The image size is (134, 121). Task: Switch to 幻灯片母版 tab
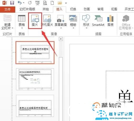[27, 9]
